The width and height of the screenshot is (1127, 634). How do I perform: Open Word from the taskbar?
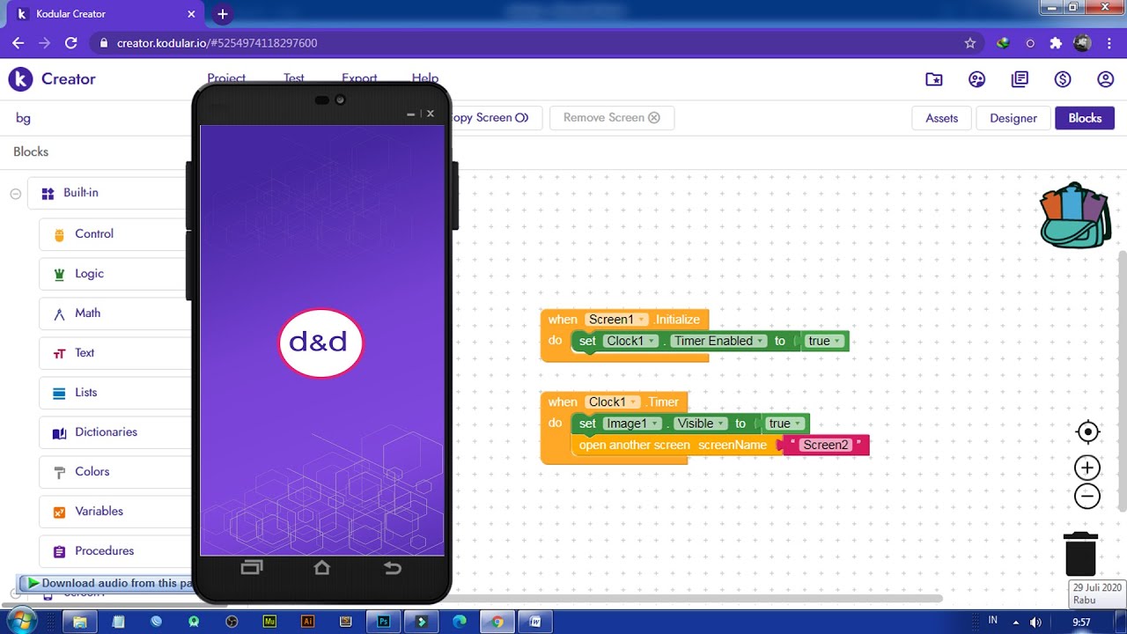[x=534, y=622]
